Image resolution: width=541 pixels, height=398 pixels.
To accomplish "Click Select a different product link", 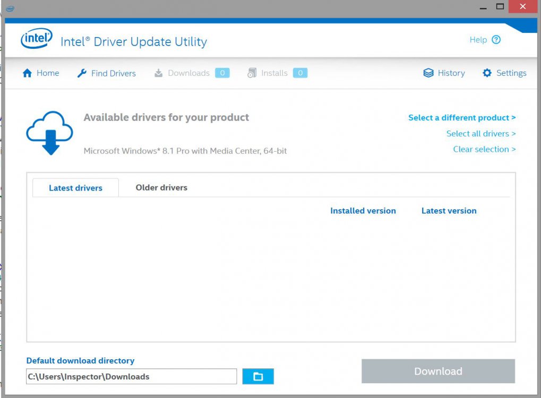I will (x=462, y=118).
